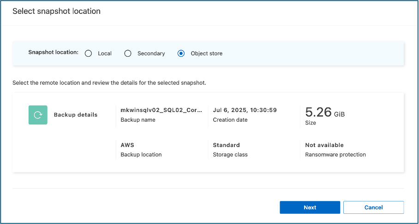Click the 'Select the remote location' instruction text
The height and width of the screenshot is (224, 419).
click(x=109, y=83)
